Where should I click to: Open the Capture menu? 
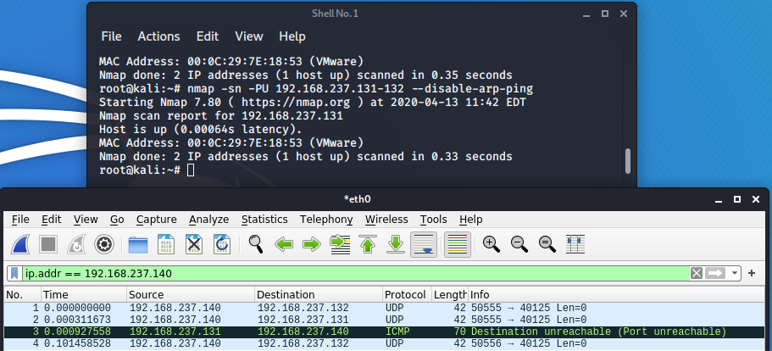click(x=156, y=220)
